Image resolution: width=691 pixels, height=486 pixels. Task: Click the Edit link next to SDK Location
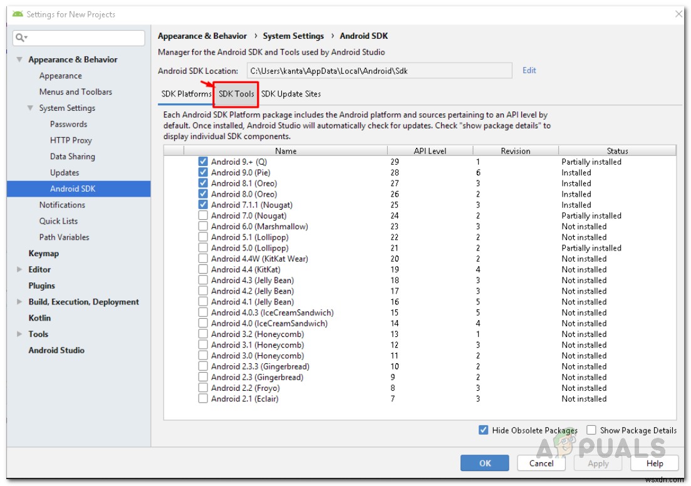click(529, 70)
